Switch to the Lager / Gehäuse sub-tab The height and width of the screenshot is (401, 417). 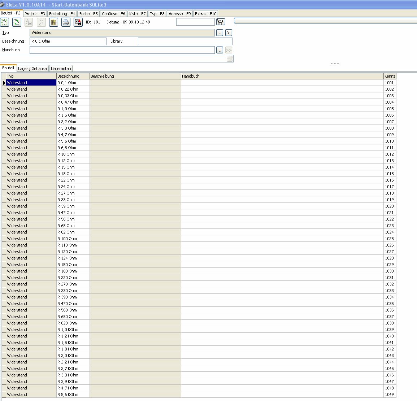pos(32,68)
